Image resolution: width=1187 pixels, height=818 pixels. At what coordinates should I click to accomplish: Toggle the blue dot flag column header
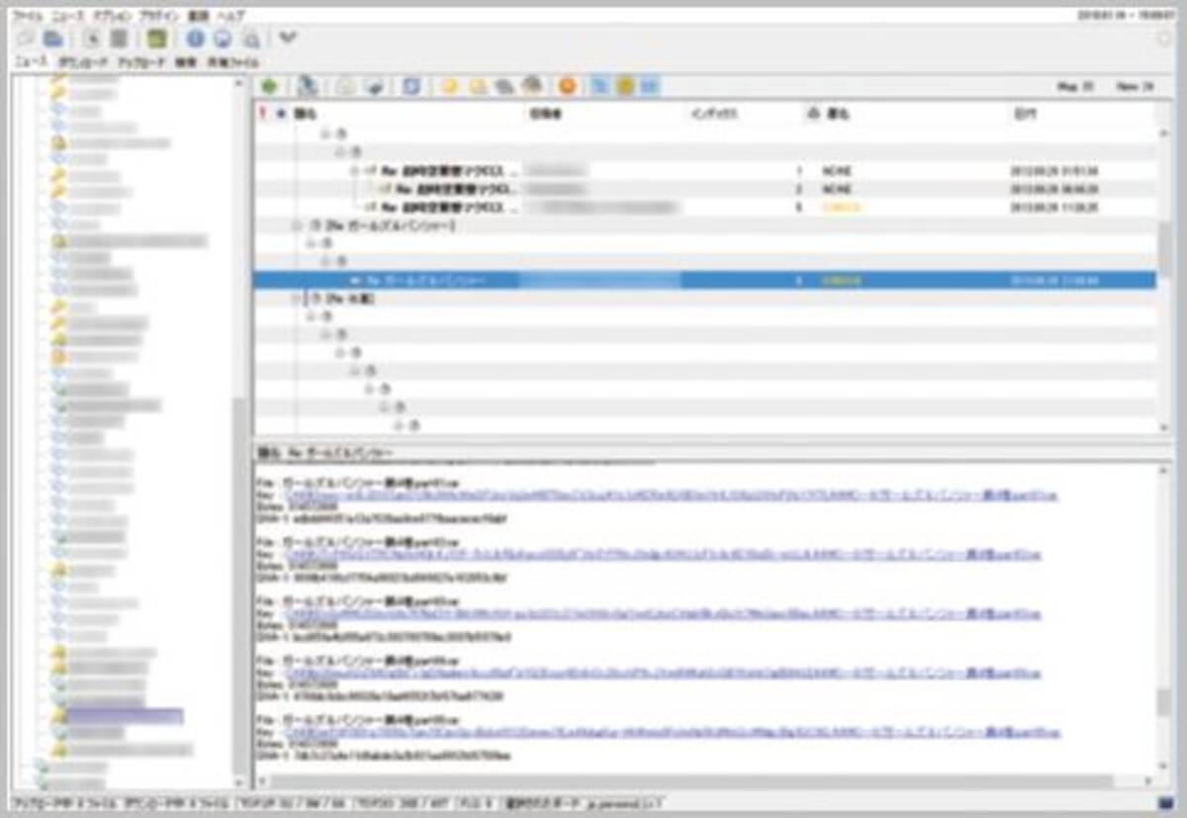(x=279, y=112)
